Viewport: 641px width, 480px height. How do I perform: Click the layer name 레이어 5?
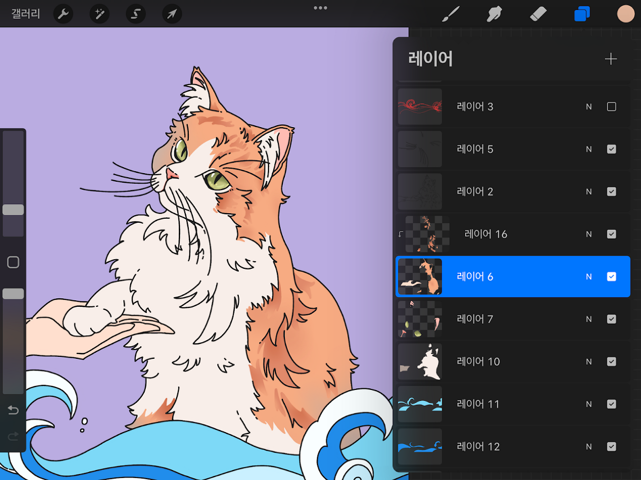pos(475,149)
